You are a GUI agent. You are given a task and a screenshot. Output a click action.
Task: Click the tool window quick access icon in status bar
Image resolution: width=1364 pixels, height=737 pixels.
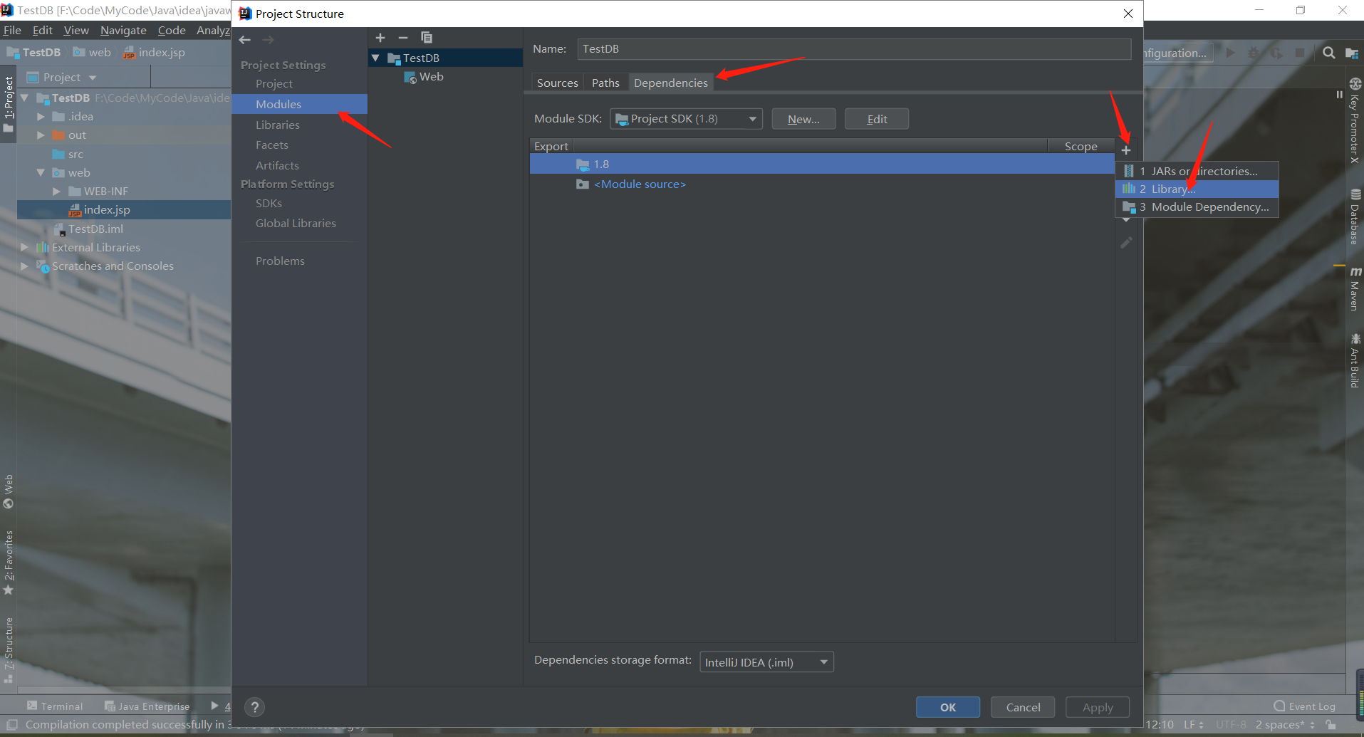pyautogui.click(x=12, y=725)
